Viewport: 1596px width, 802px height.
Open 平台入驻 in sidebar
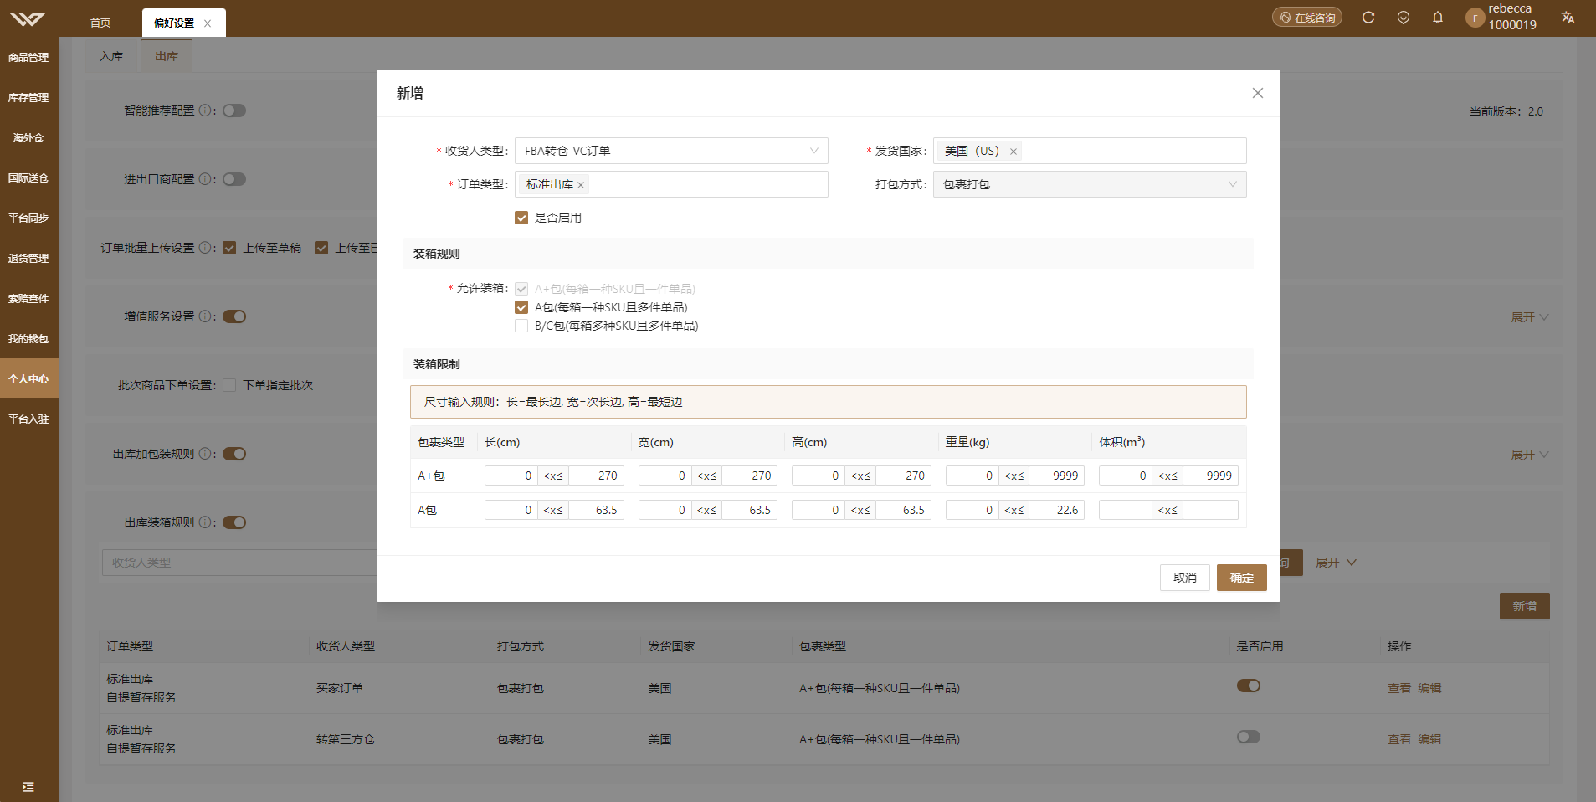pos(28,419)
